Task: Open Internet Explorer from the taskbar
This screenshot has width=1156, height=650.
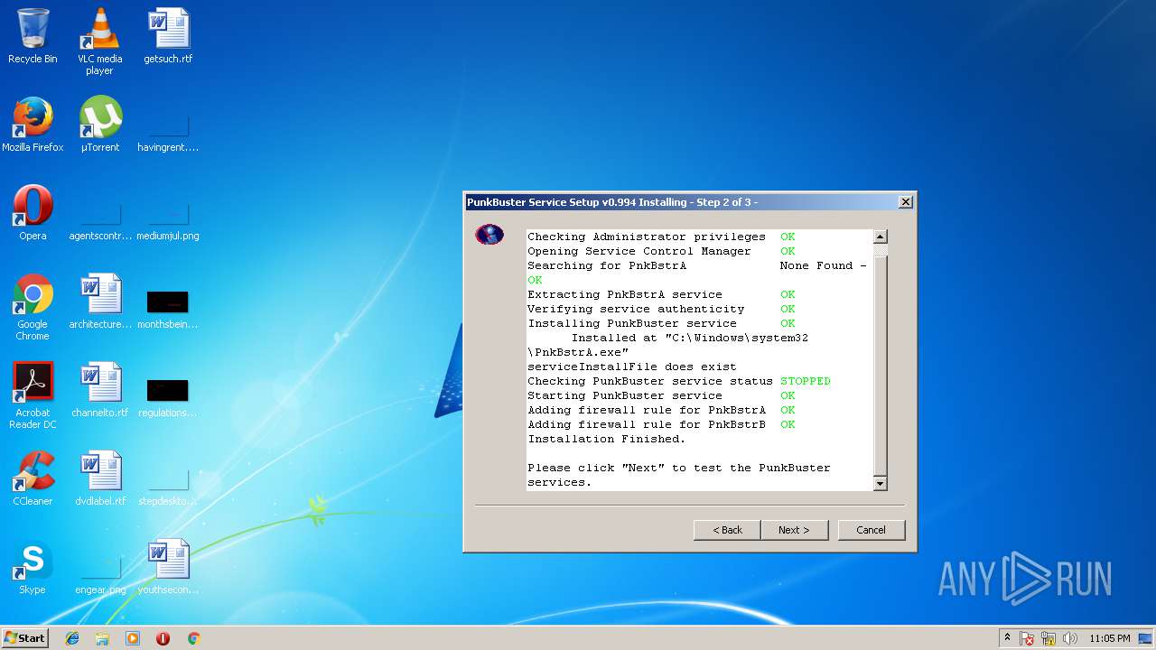Action: [x=72, y=638]
